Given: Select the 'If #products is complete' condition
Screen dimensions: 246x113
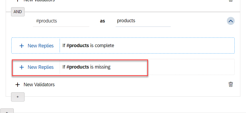Looking at the screenshot, I should [x=88, y=46].
